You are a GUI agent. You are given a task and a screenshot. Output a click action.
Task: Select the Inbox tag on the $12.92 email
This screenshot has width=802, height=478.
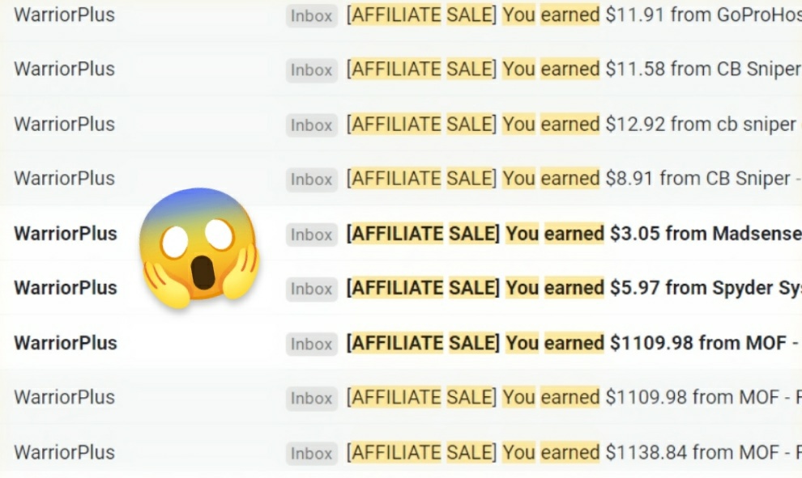(312, 125)
